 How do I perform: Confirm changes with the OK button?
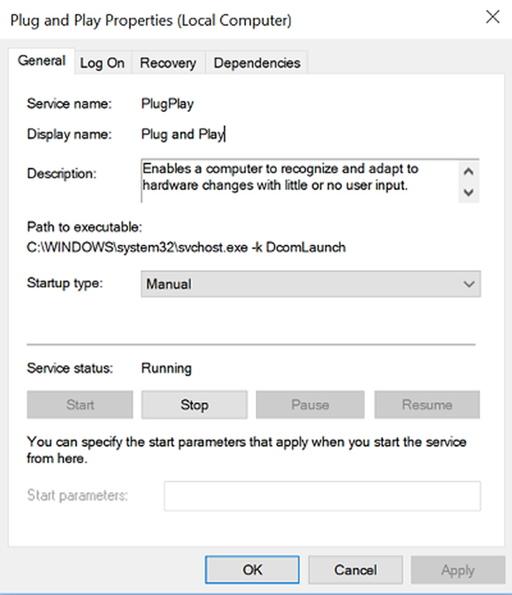252,570
